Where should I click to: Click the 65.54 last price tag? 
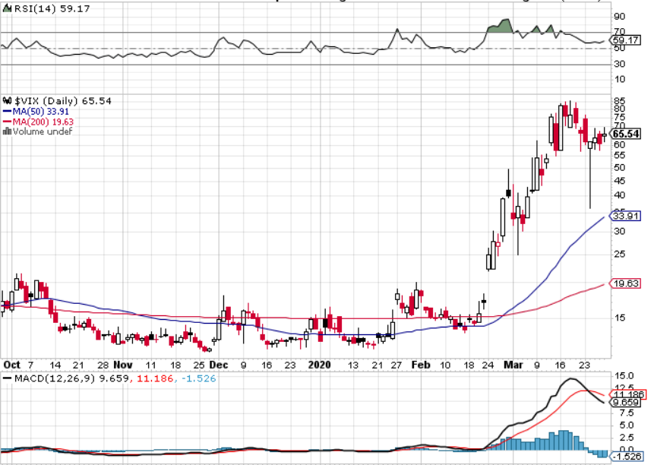[625, 134]
